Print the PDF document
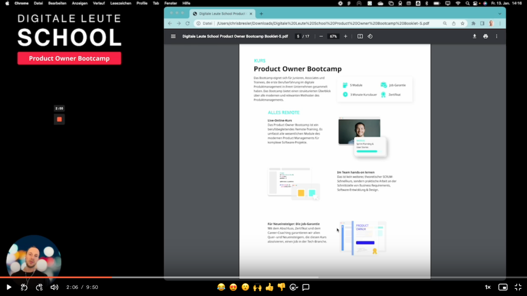 [486, 36]
